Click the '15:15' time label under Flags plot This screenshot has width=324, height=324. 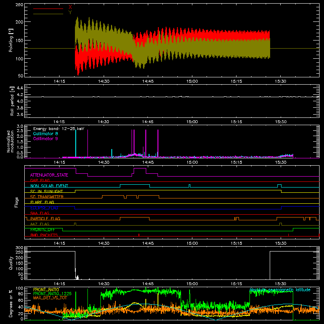[x=237, y=243]
